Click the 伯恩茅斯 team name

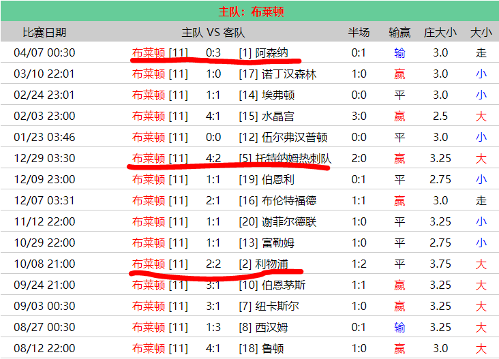tap(284, 285)
